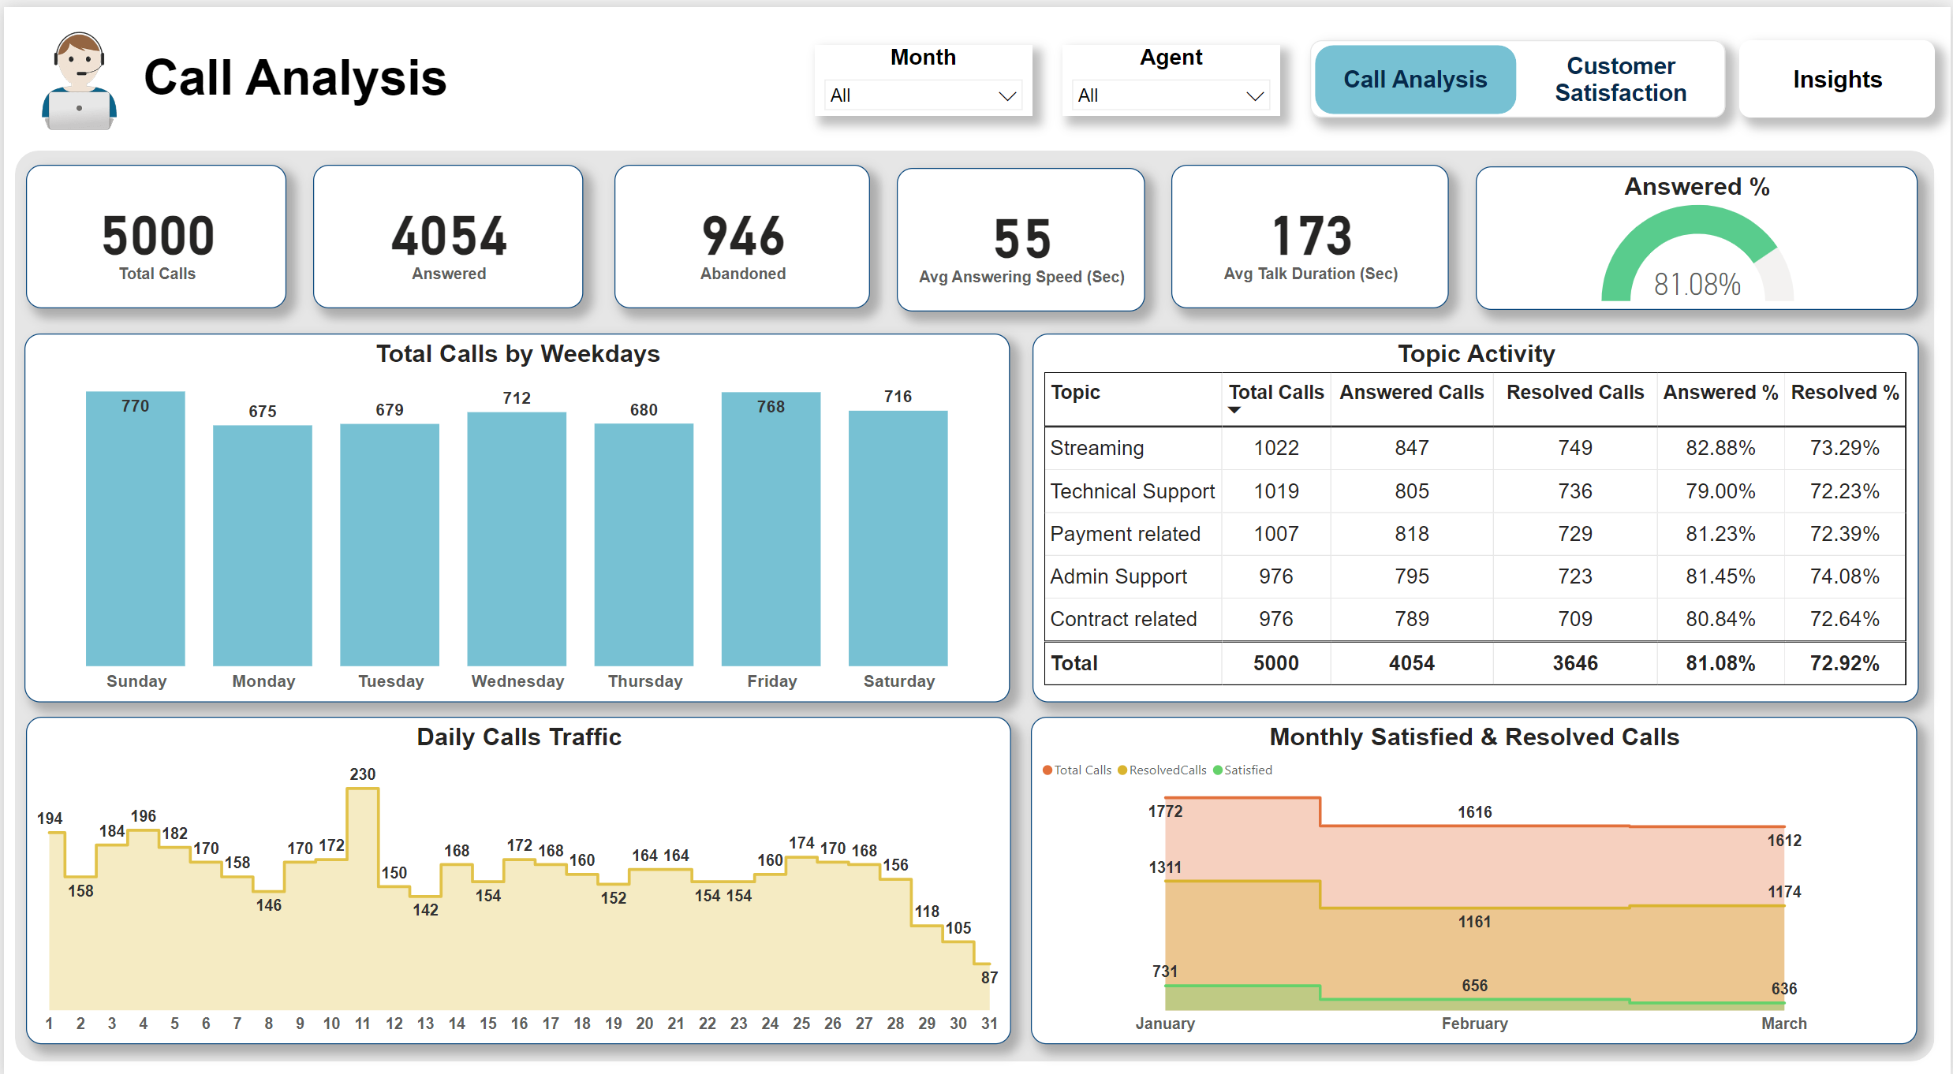Click the Total Calls sort arrow
The image size is (1953, 1074).
click(1234, 410)
